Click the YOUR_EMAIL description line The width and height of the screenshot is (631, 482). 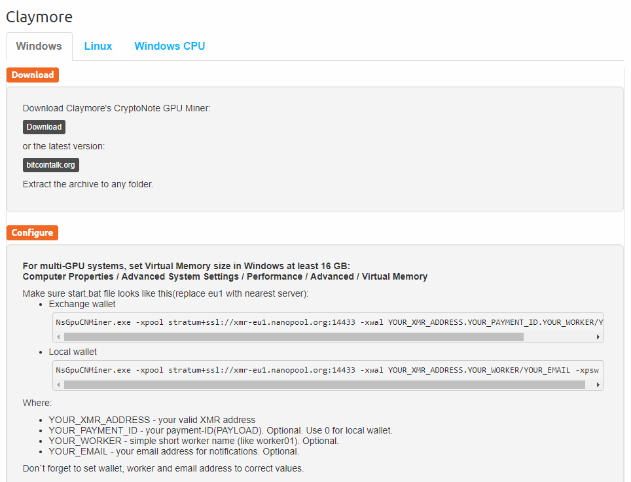174,451
